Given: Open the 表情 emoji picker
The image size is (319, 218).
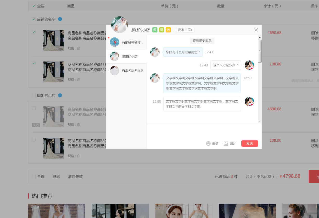Looking at the screenshot, I should pyautogui.click(x=212, y=144).
